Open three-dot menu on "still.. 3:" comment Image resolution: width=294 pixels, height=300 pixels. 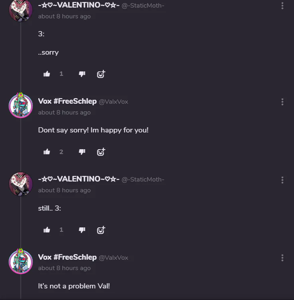[x=282, y=180]
